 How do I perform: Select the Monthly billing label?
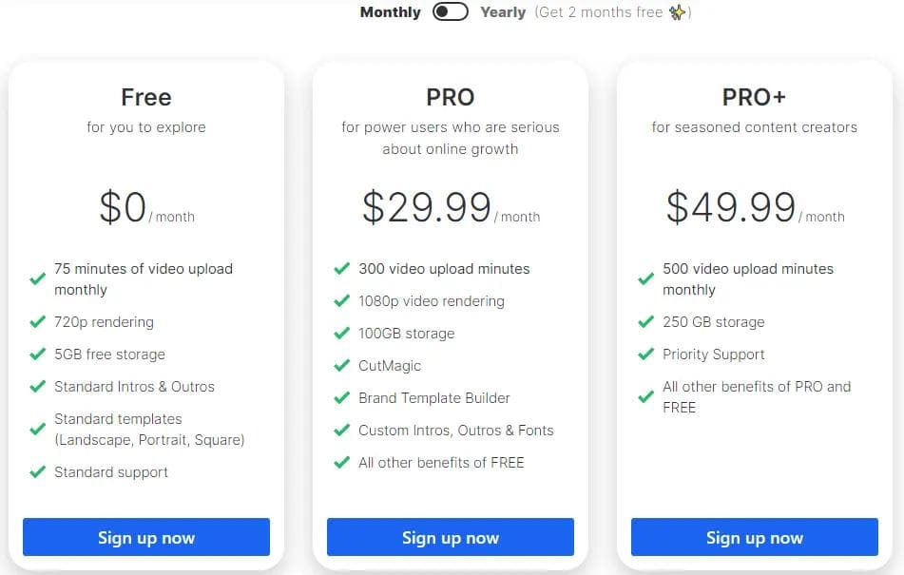tap(390, 12)
